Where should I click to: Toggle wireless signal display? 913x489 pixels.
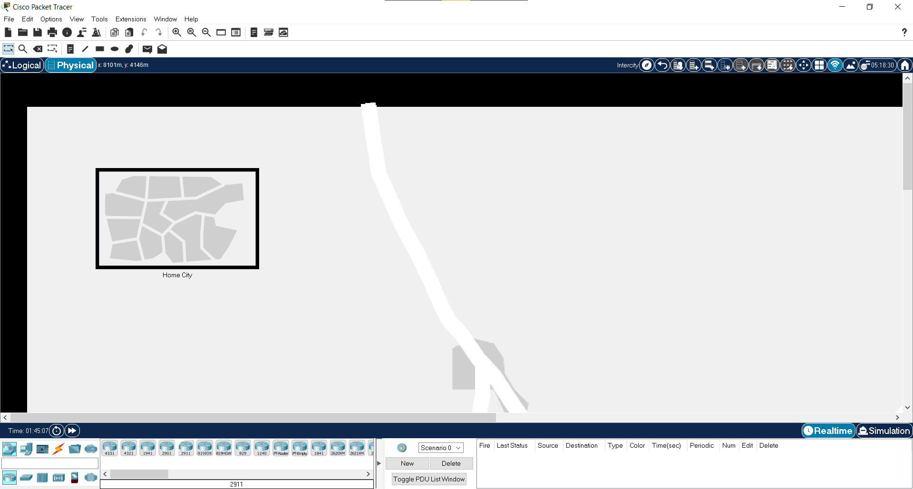(835, 65)
